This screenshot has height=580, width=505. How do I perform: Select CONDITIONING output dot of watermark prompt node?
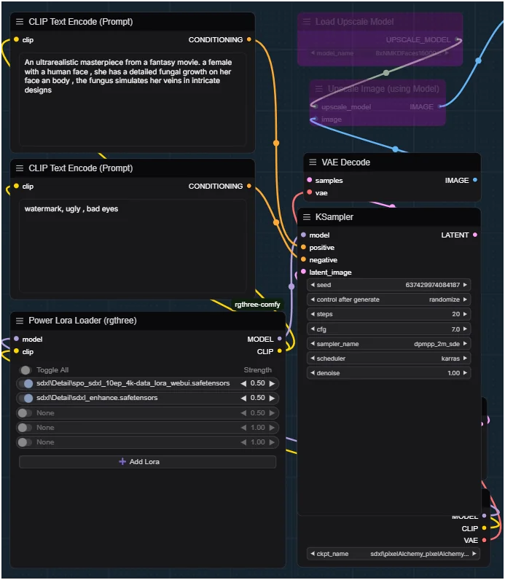(249, 186)
